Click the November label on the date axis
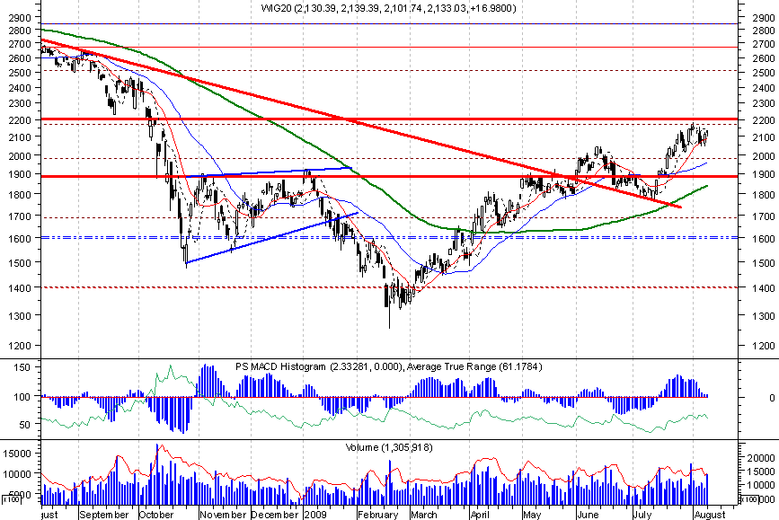Viewport: 779px width, 520px height. (x=223, y=515)
